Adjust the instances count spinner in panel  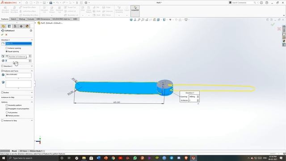point(30,61)
